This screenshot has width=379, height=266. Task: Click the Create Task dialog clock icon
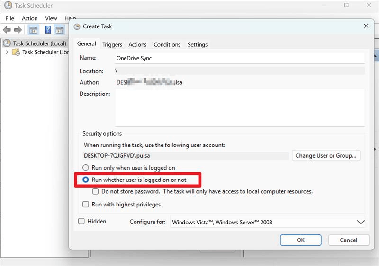pos(77,26)
